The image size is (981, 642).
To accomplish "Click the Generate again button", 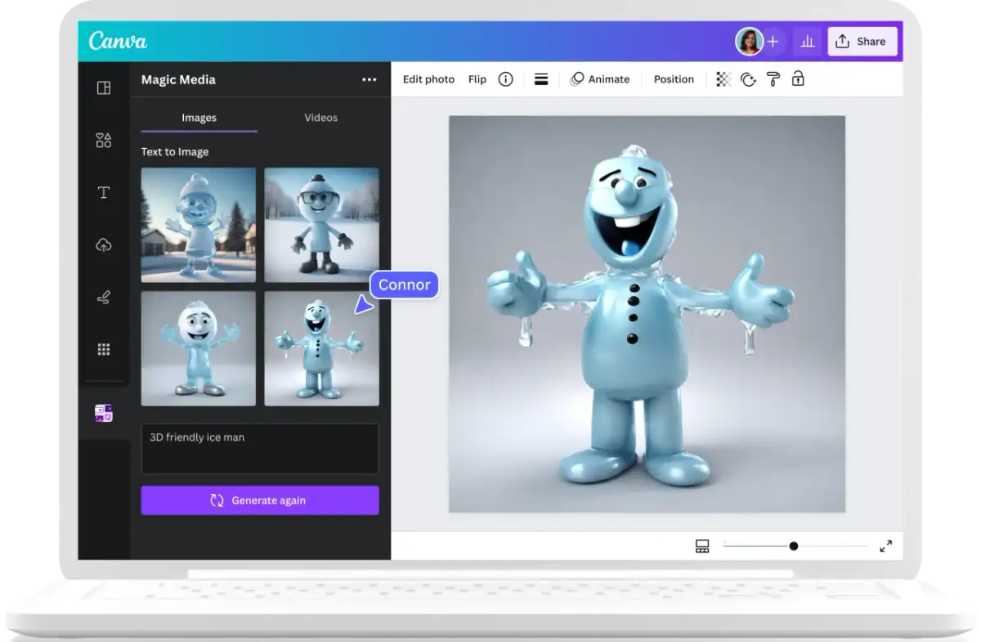I will [x=260, y=501].
